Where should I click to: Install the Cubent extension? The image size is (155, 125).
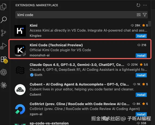[141, 95]
